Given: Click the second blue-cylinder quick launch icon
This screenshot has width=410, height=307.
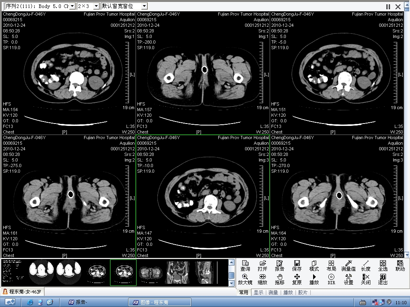Looking at the screenshot, I should pyautogui.click(x=40, y=302).
